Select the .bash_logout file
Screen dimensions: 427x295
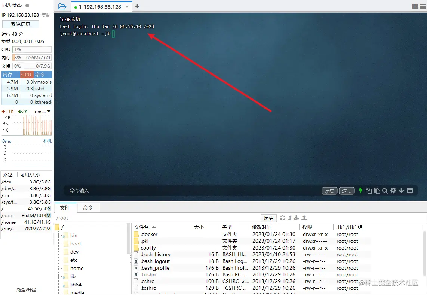pos(155,261)
